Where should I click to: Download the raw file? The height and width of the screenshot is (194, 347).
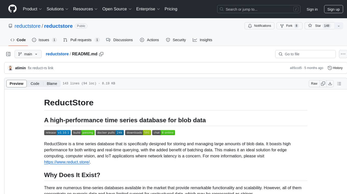pos(330,84)
